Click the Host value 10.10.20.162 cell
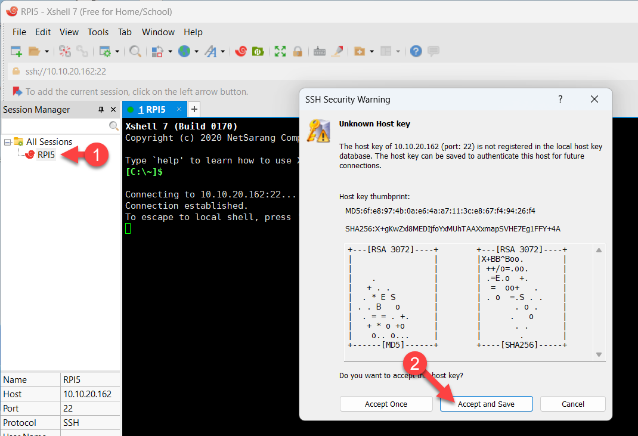The height and width of the screenshot is (436, 638). (90, 394)
